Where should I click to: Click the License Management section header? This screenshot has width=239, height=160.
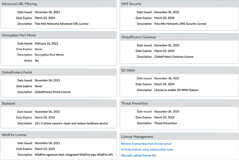coord(179,137)
